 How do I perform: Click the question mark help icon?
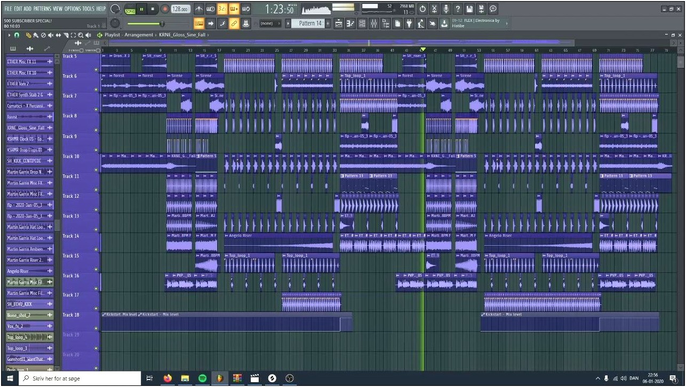tap(458, 9)
